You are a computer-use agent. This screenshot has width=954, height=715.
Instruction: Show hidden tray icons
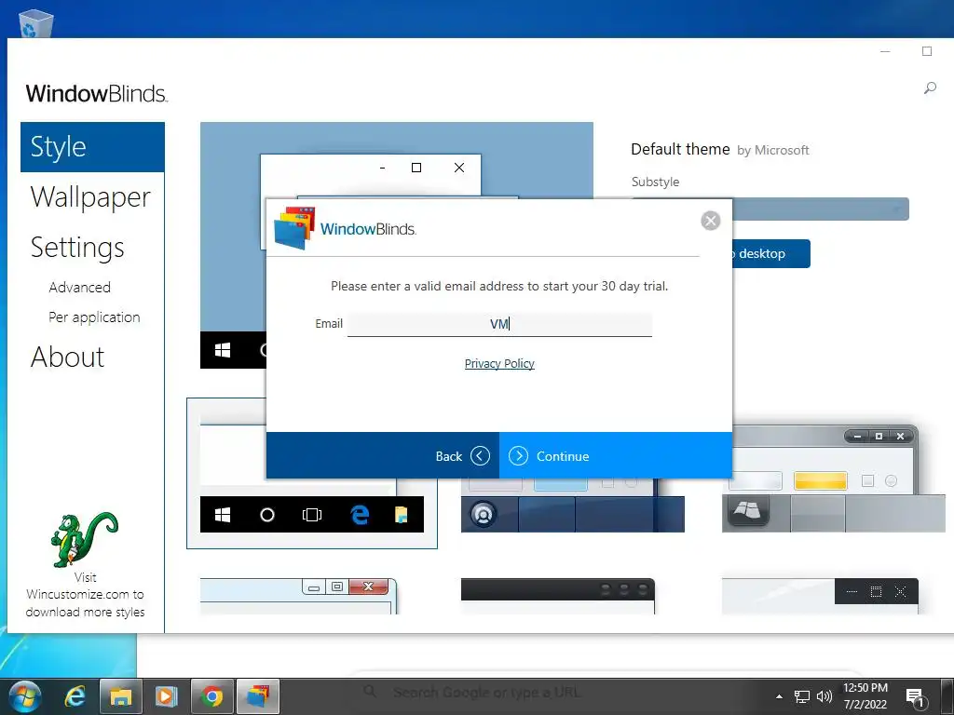pyautogui.click(x=779, y=696)
